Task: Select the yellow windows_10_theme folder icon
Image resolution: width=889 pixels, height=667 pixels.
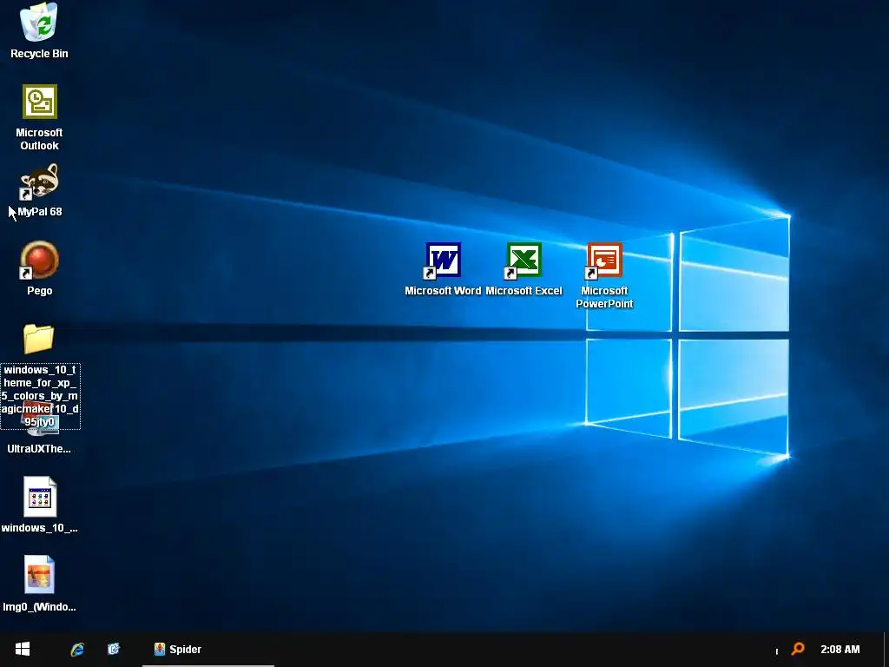Action: pos(38,339)
